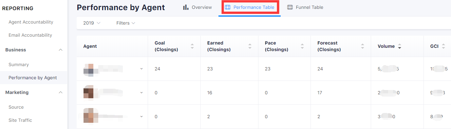Click the Earned value 16 cell
This screenshot has height=129, width=451.
[210, 93]
